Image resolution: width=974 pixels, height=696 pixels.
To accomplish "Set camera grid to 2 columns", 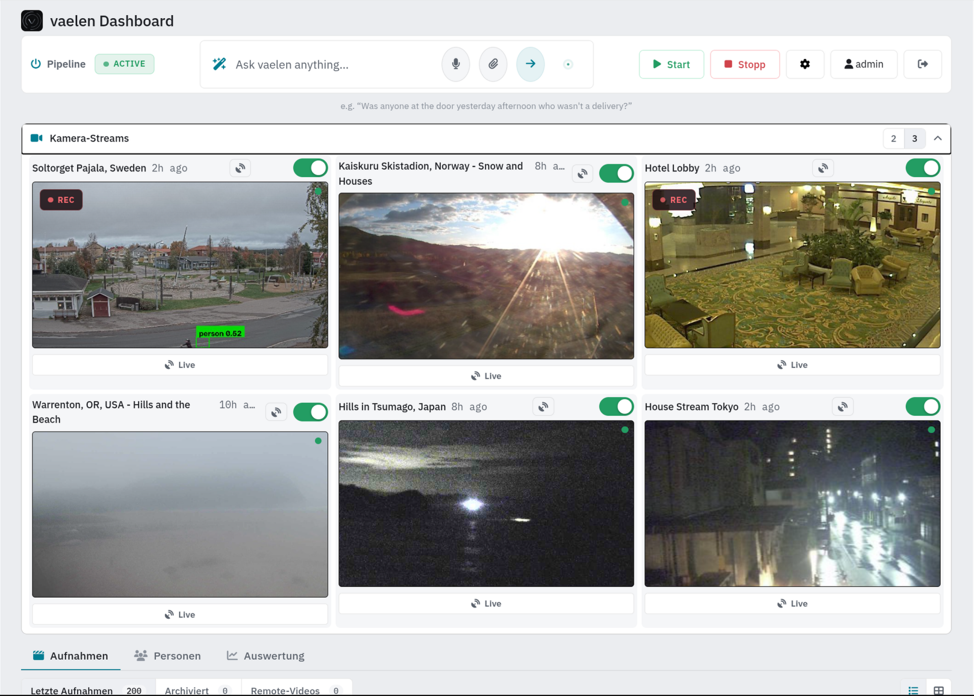I will pos(894,138).
